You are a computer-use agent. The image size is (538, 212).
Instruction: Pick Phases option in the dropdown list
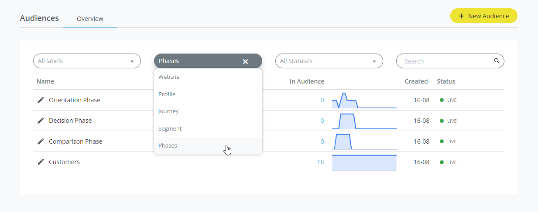tap(208, 146)
